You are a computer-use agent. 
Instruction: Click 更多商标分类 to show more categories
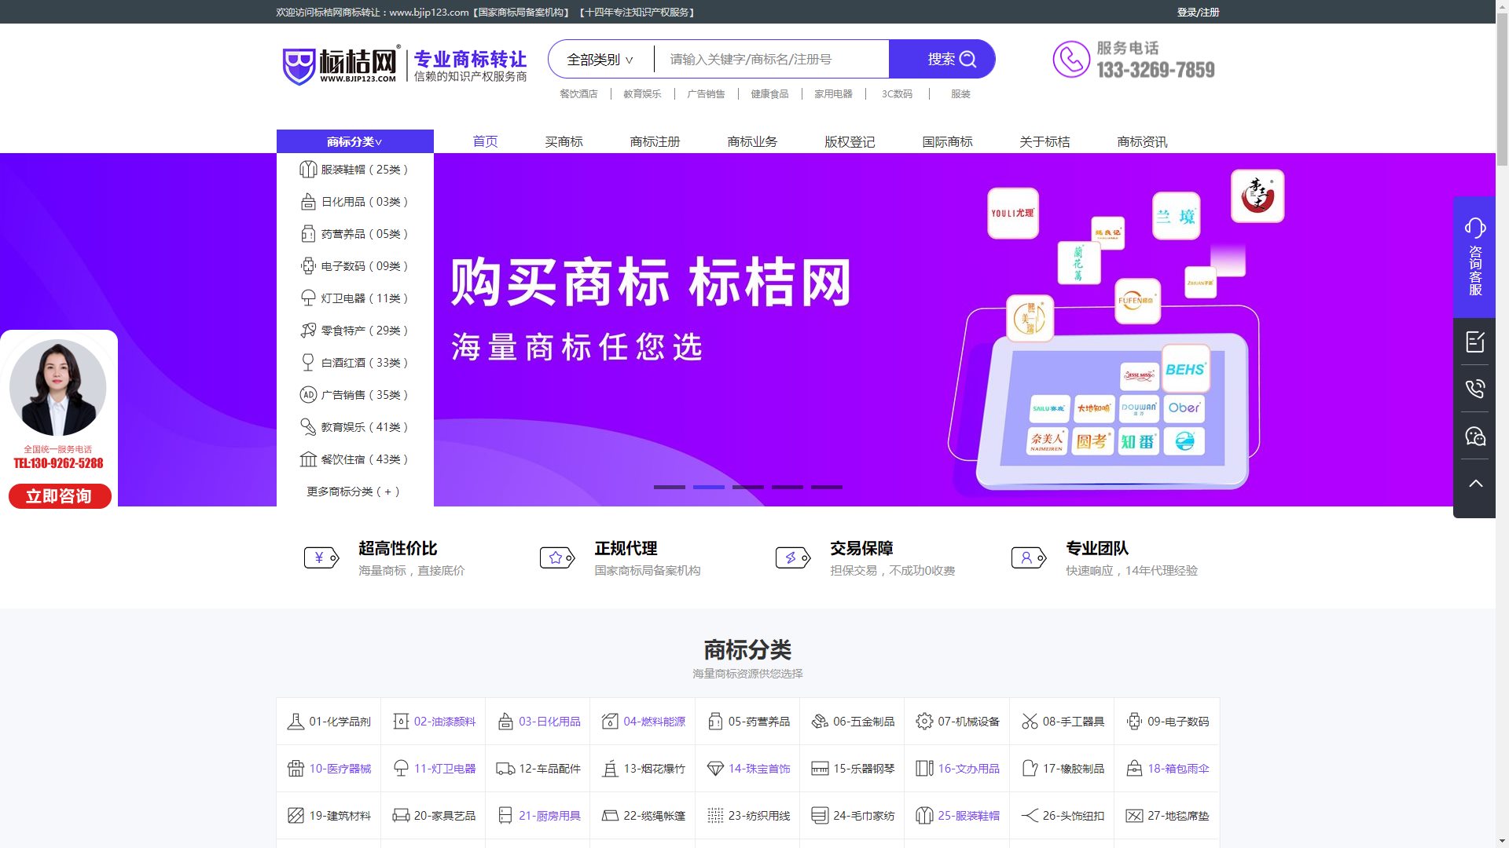click(352, 491)
